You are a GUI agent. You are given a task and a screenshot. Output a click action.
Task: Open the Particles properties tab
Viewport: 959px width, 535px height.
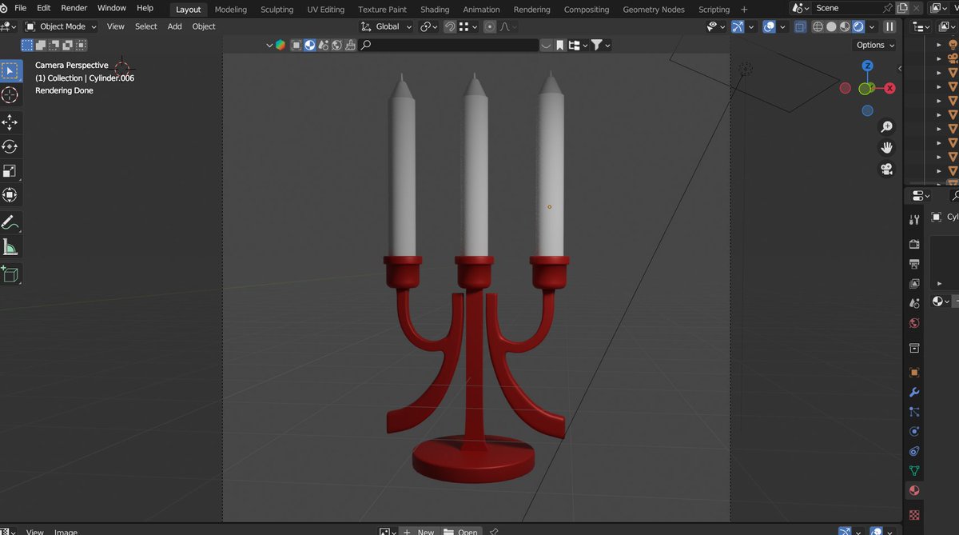[914, 412]
